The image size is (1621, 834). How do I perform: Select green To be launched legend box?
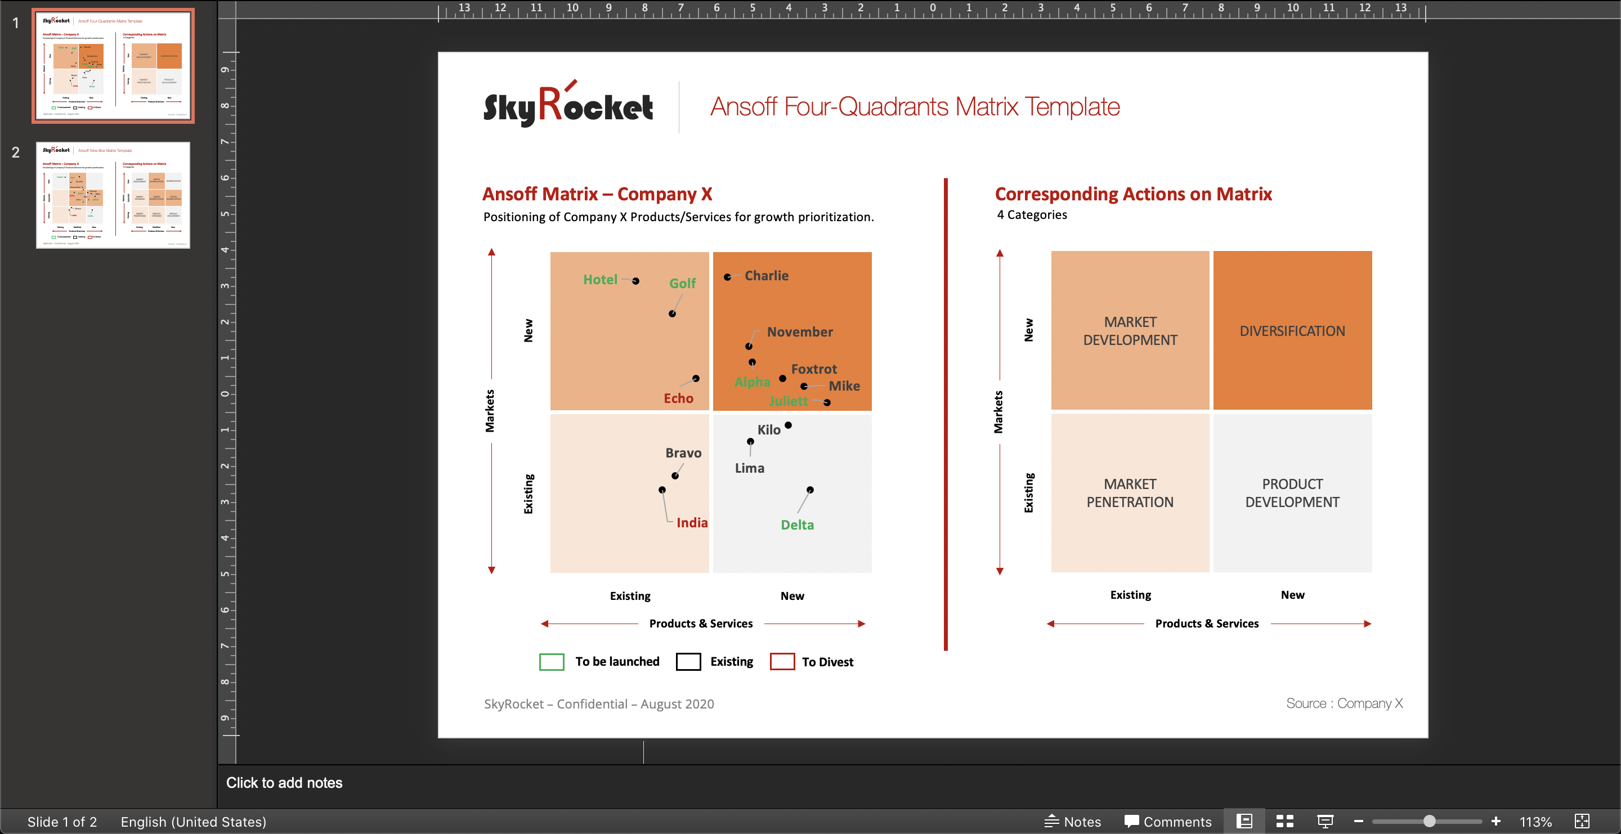(552, 662)
